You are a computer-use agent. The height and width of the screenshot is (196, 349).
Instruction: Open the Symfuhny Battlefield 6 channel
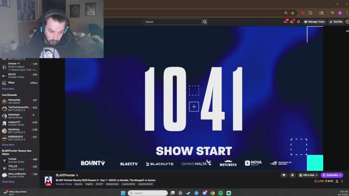pyautogui.click(x=20, y=131)
